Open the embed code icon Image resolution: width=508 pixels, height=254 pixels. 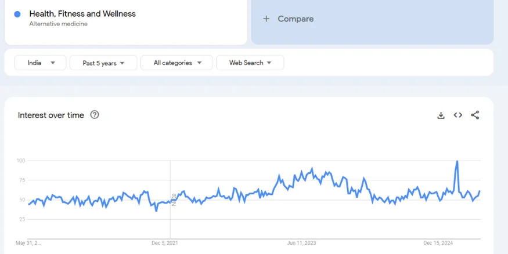pos(458,115)
